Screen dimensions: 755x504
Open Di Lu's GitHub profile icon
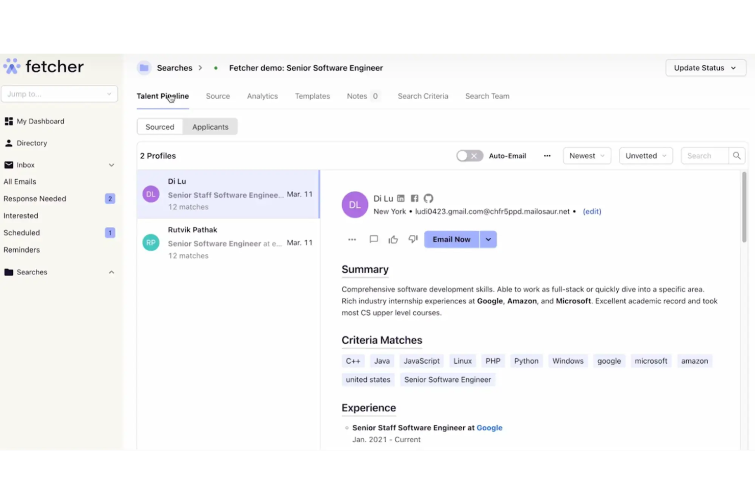428,198
